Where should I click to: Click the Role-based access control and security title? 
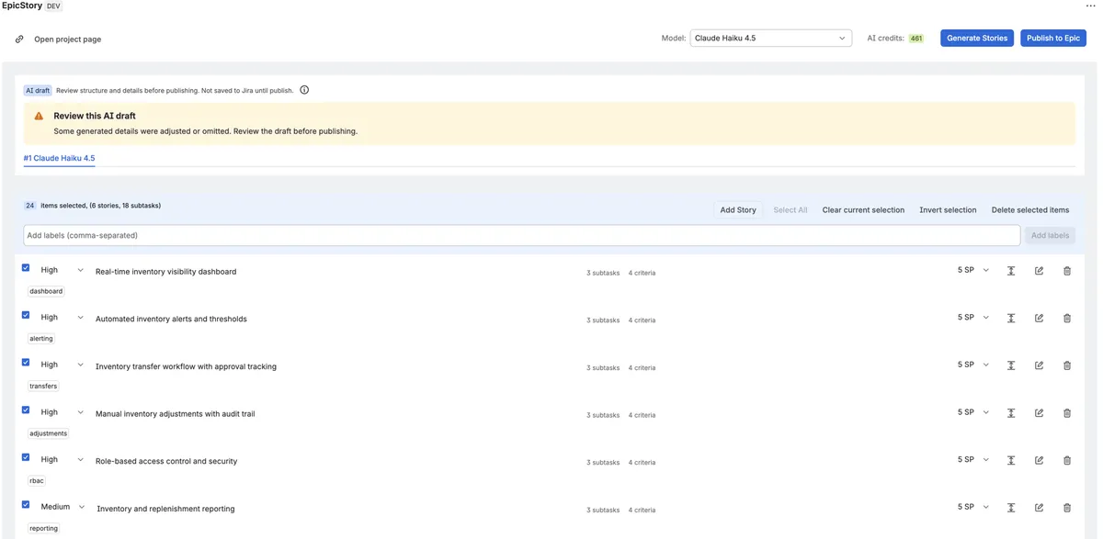166,462
